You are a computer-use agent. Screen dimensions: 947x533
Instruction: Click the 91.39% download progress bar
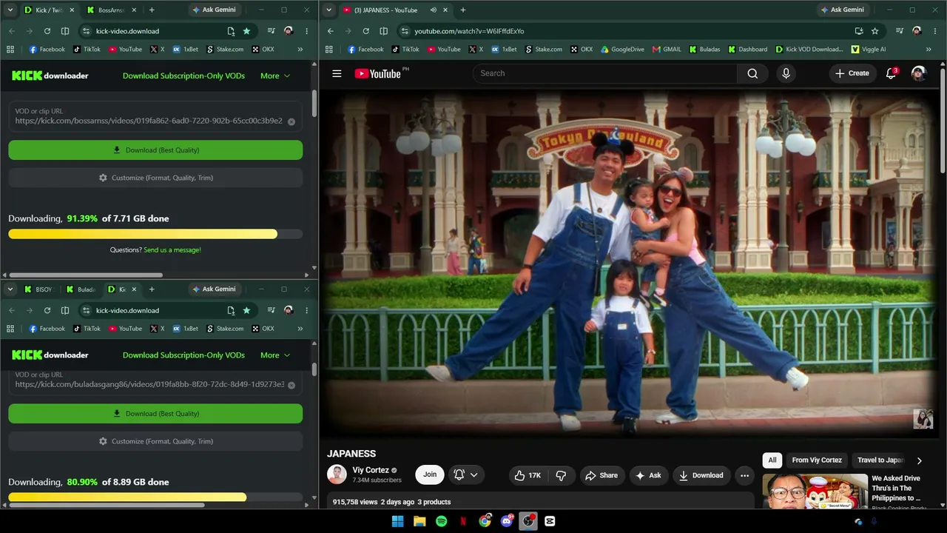[x=155, y=234]
